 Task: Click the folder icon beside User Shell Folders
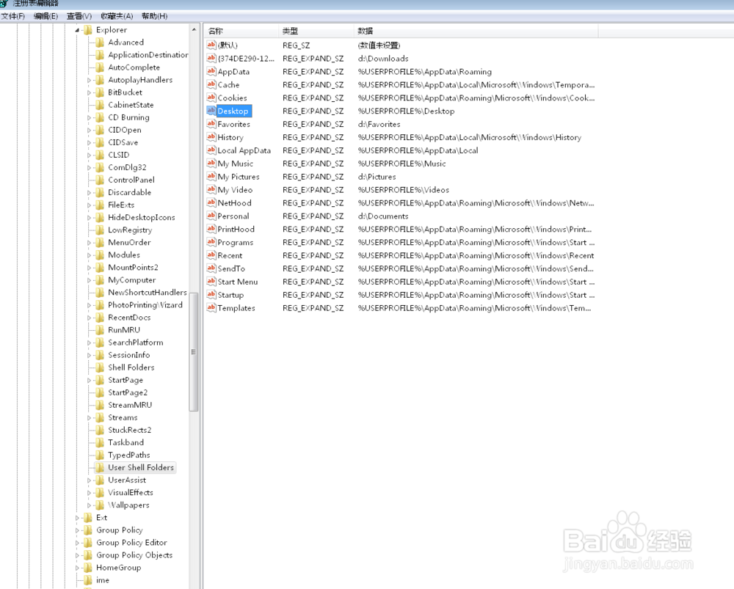click(x=98, y=467)
